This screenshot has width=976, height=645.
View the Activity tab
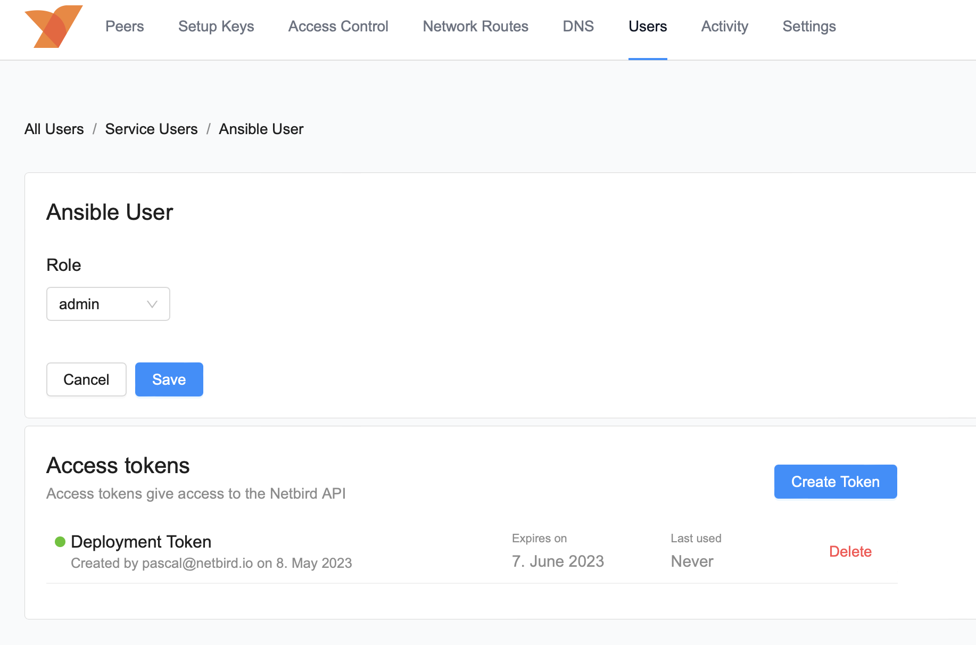pyautogui.click(x=724, y=27)
